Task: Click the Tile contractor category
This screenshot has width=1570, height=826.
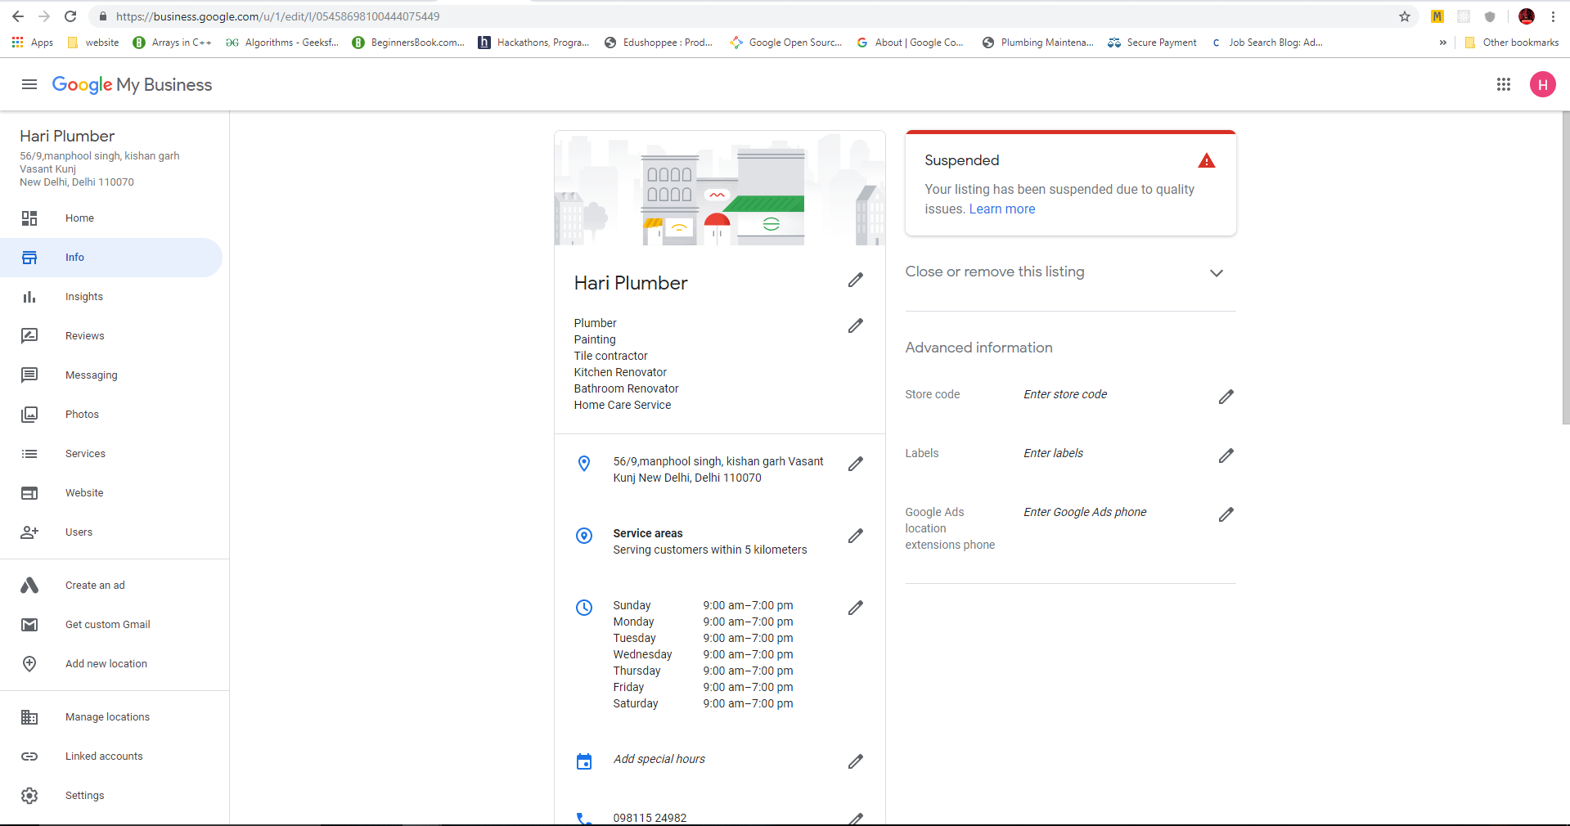Action: (x=610, y=356)
